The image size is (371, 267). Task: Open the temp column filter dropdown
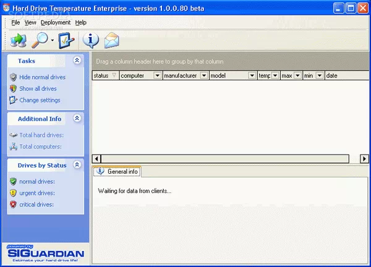275,75
